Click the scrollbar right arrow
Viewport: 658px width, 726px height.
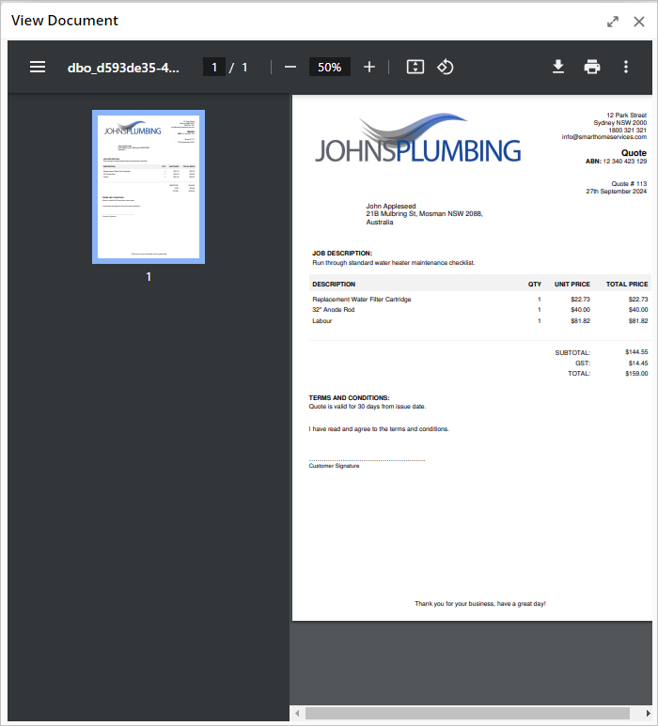pos(648,713)
